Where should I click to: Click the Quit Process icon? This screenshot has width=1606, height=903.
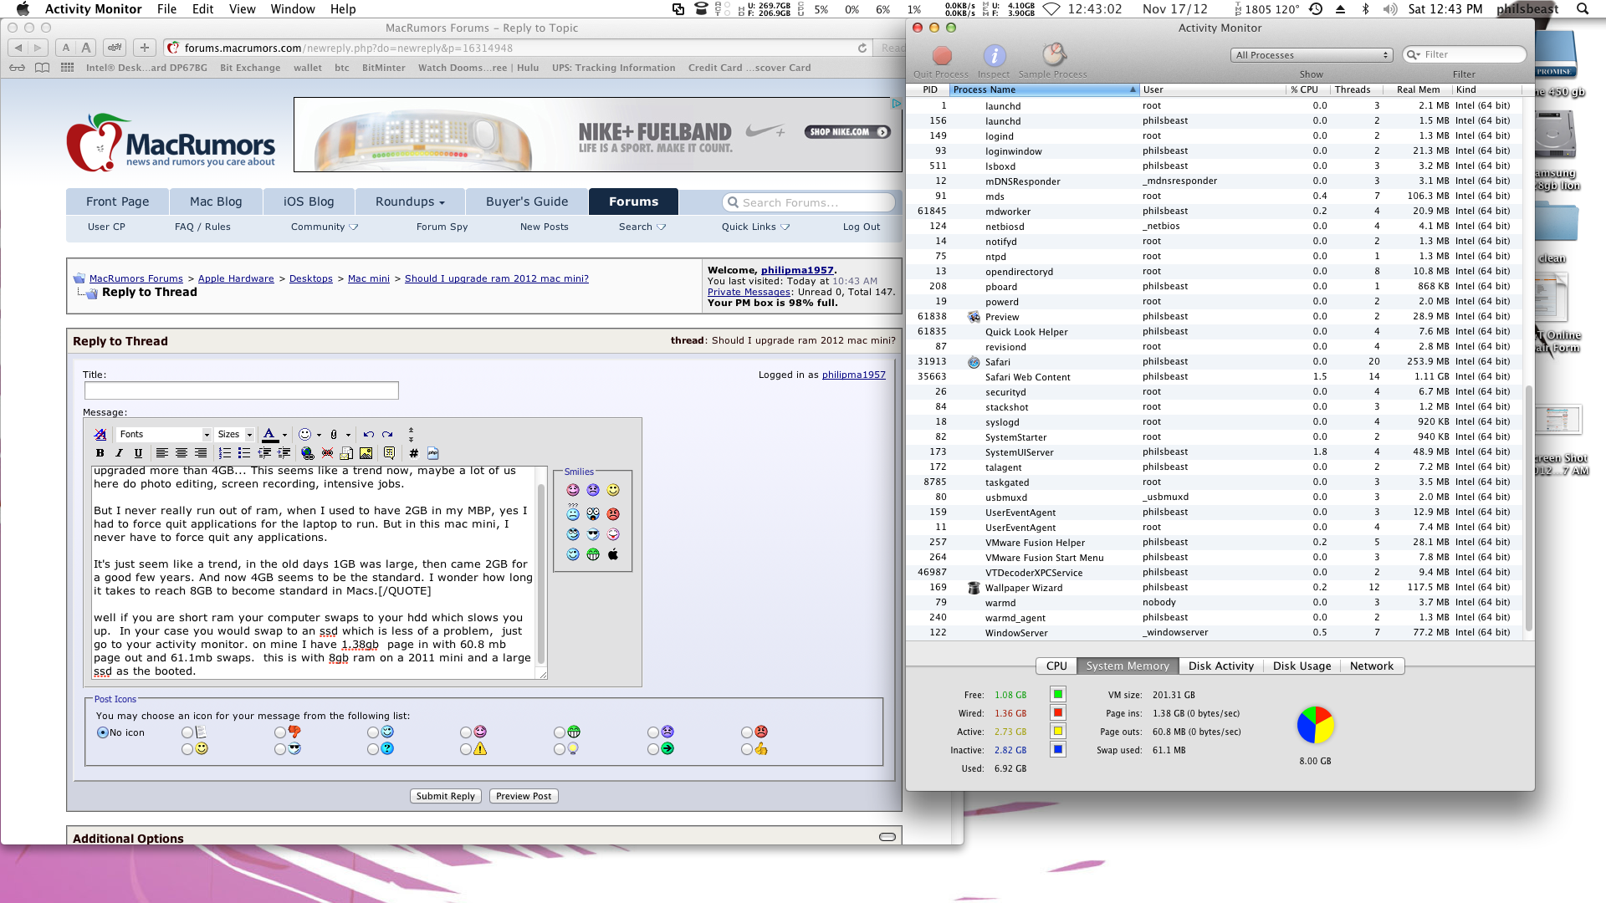pos(942,56)
